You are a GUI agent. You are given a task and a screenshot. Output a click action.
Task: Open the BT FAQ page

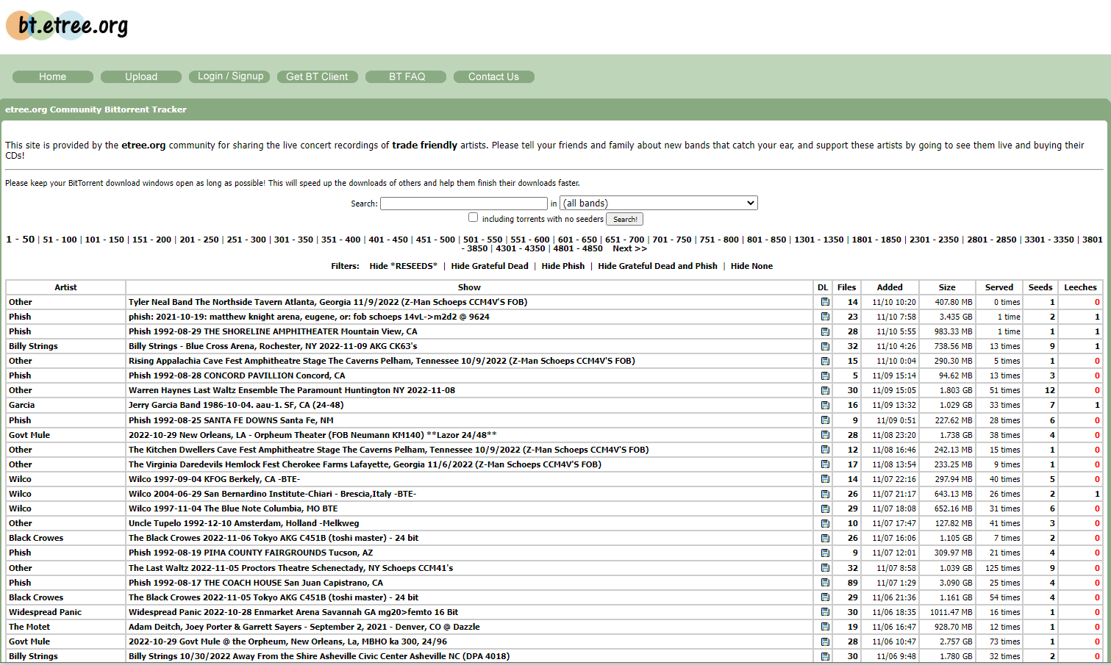pyautogui.click(x=407, y=76)
